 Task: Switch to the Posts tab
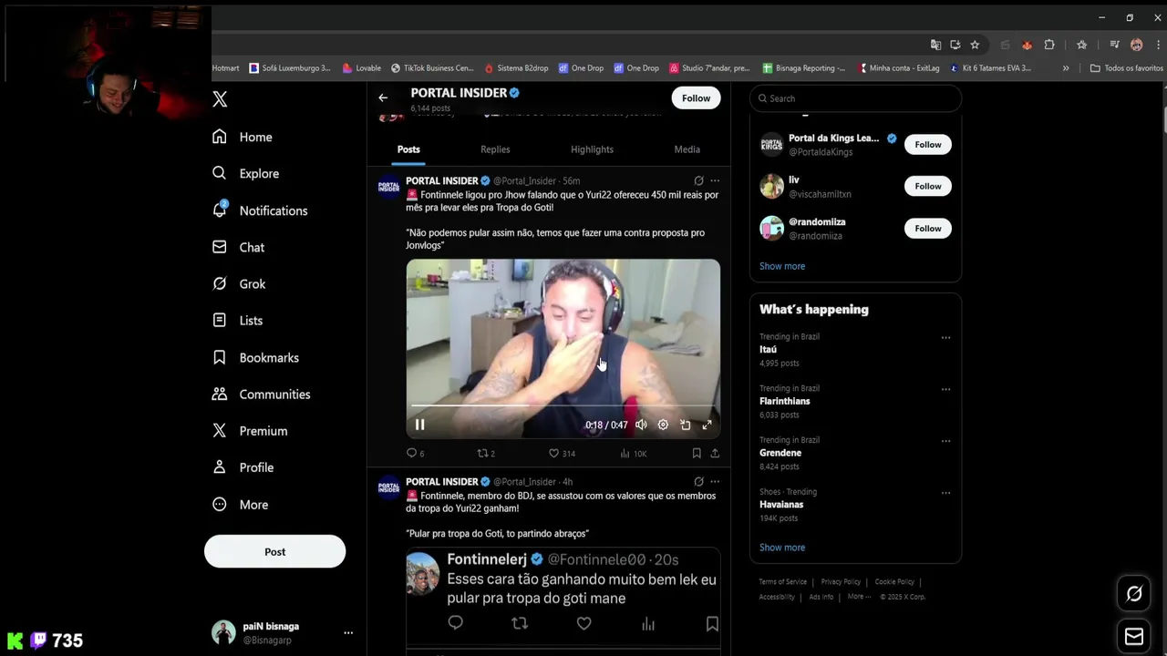(408, 149)
